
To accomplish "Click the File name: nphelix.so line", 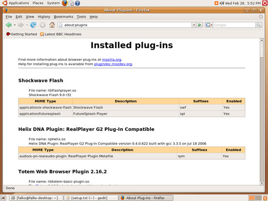I will click(x=47, y=139).
